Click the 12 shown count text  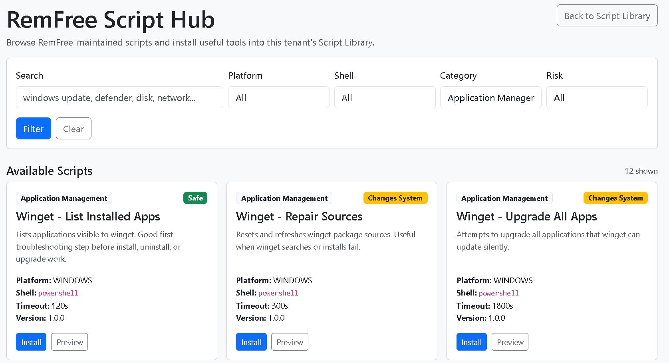click(641, 171)
